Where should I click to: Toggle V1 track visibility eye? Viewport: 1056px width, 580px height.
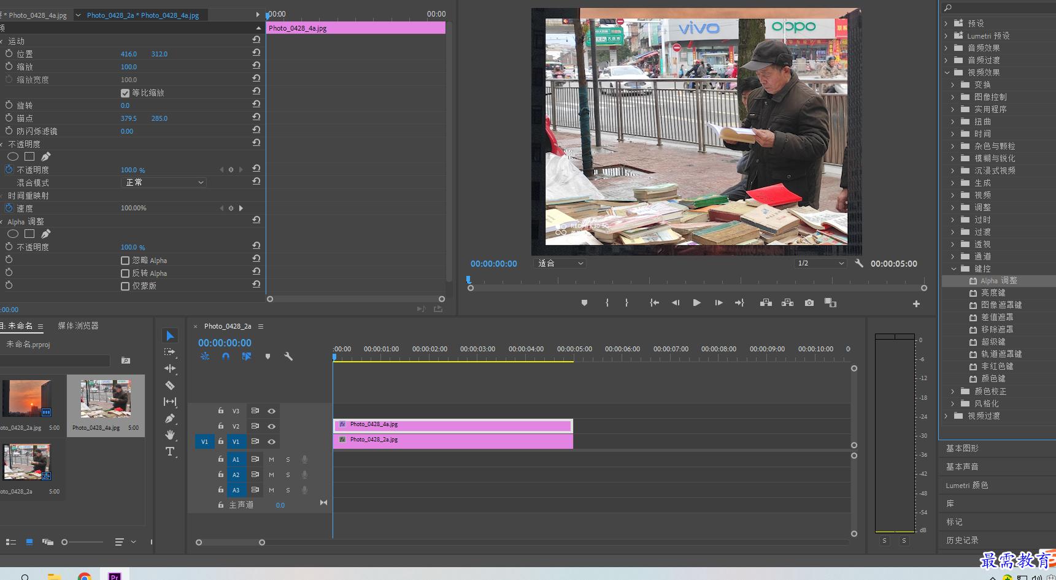271,441
